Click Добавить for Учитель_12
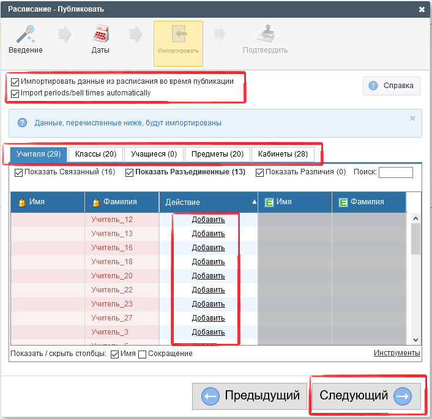Viewport: 432px width, 419px height. click(x=208, y=220)
